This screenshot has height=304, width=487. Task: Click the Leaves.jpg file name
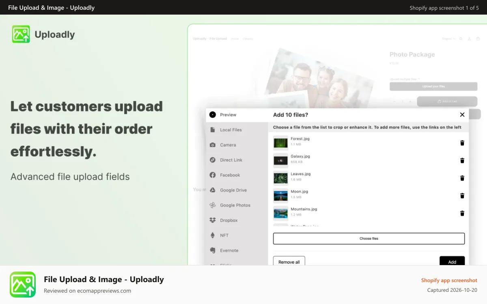(301, 174)
